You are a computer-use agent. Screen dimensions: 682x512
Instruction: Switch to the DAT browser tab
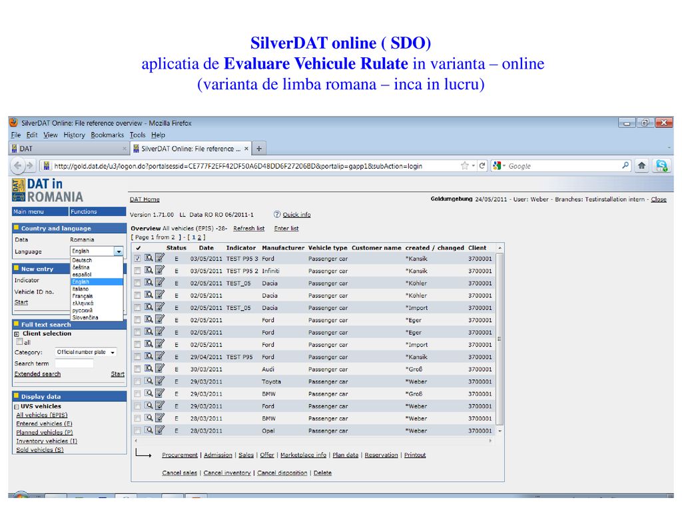[x=69, y=149]
